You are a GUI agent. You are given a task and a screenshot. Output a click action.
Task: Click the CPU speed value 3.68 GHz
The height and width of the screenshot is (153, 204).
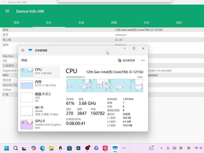87,103
